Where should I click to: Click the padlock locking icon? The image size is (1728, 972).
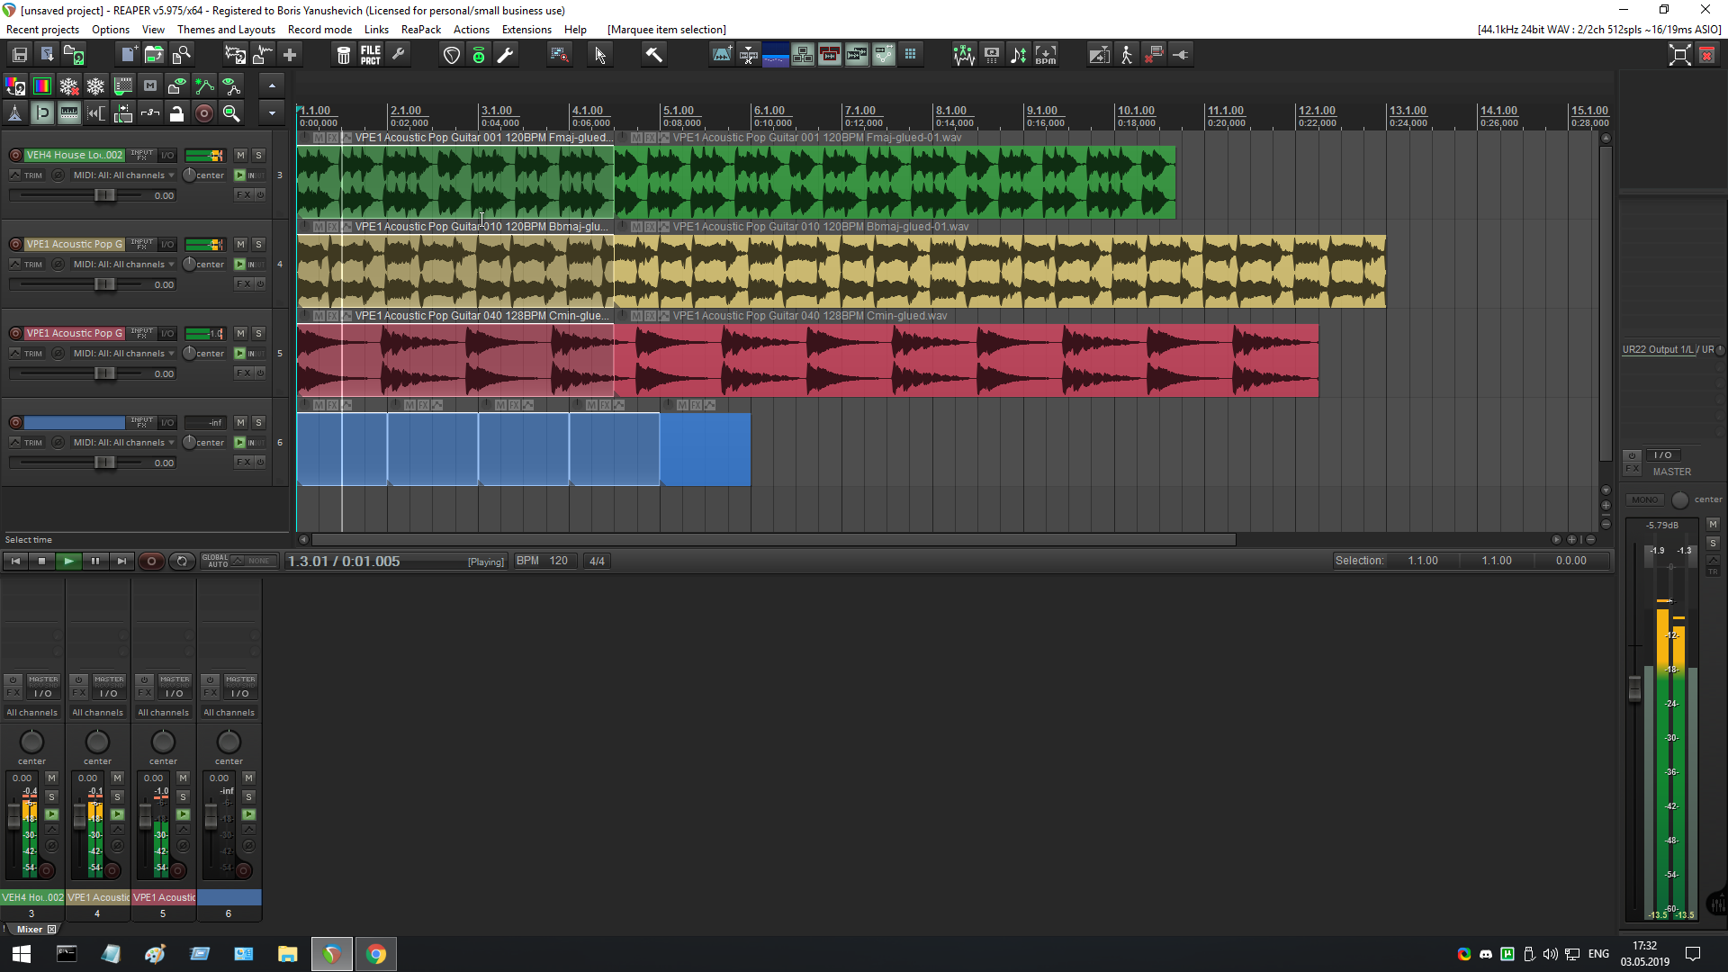click(x=177, y=113)
